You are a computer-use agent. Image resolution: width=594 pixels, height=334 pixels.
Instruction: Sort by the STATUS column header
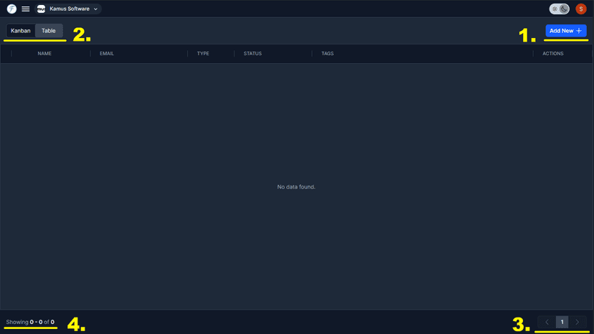tap(253, 53)
